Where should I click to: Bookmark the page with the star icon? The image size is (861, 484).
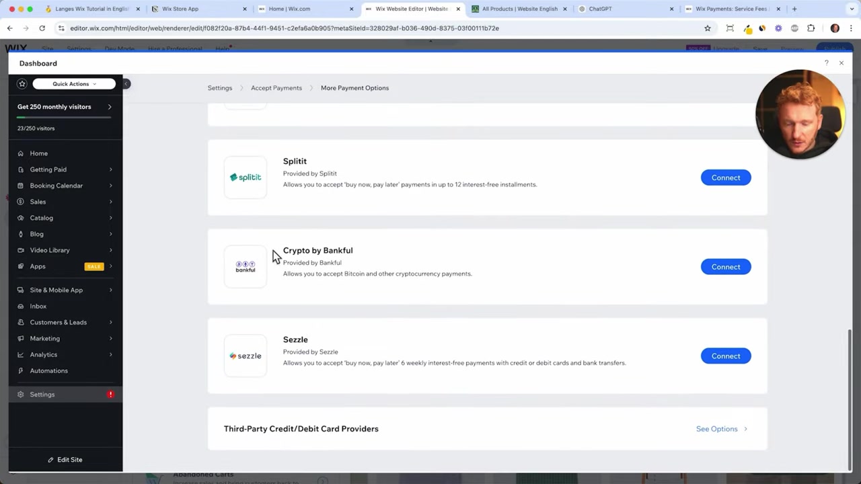(708, 28)
